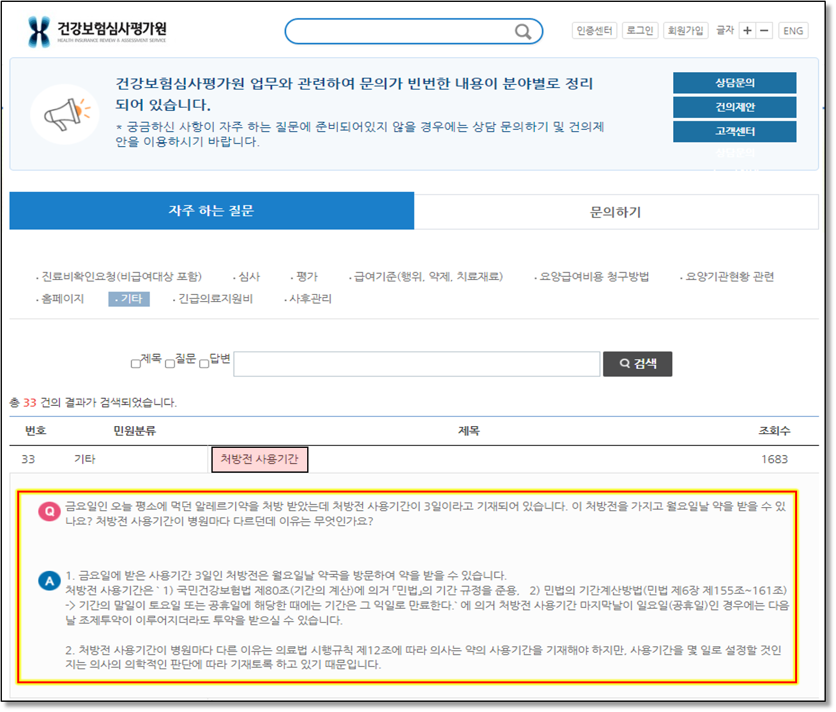The height and width of the screenshot is (712, 836).
Task: Select the 기타 category filter
Action: pos(129,299)
